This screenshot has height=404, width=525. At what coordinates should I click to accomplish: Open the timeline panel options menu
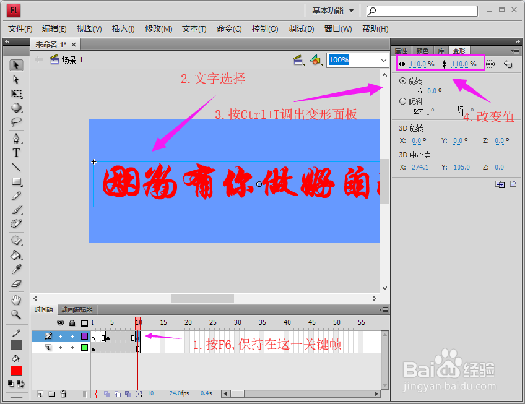click(x=383, y=309)
